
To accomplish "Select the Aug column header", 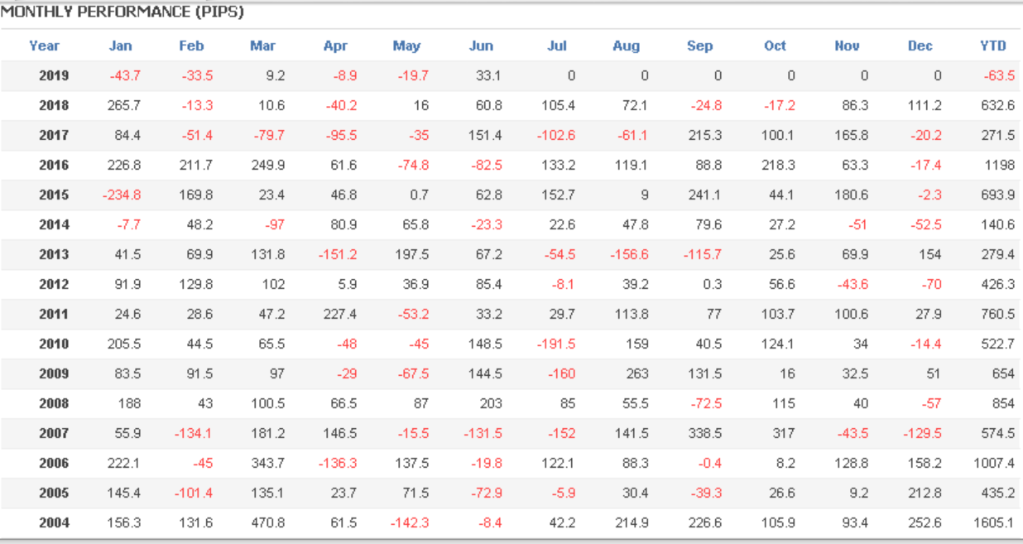I will click(627, 46).
